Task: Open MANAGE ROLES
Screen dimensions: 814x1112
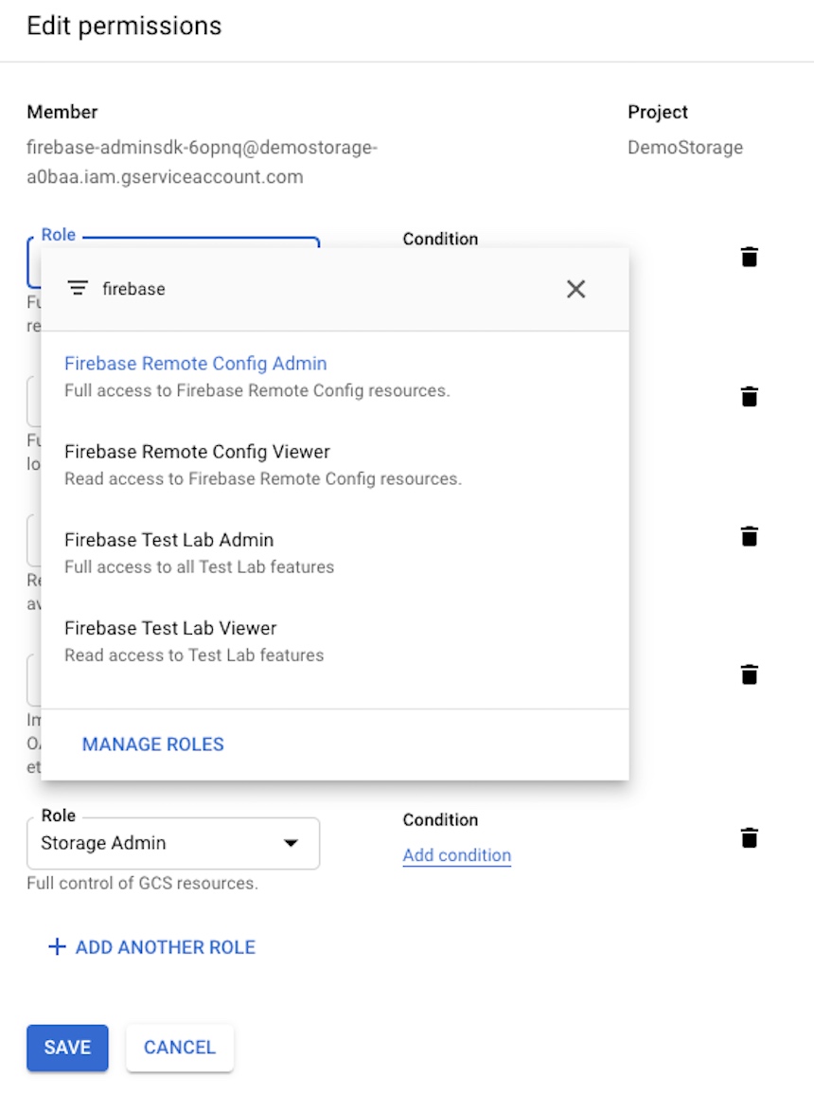Action: point(153,744)
